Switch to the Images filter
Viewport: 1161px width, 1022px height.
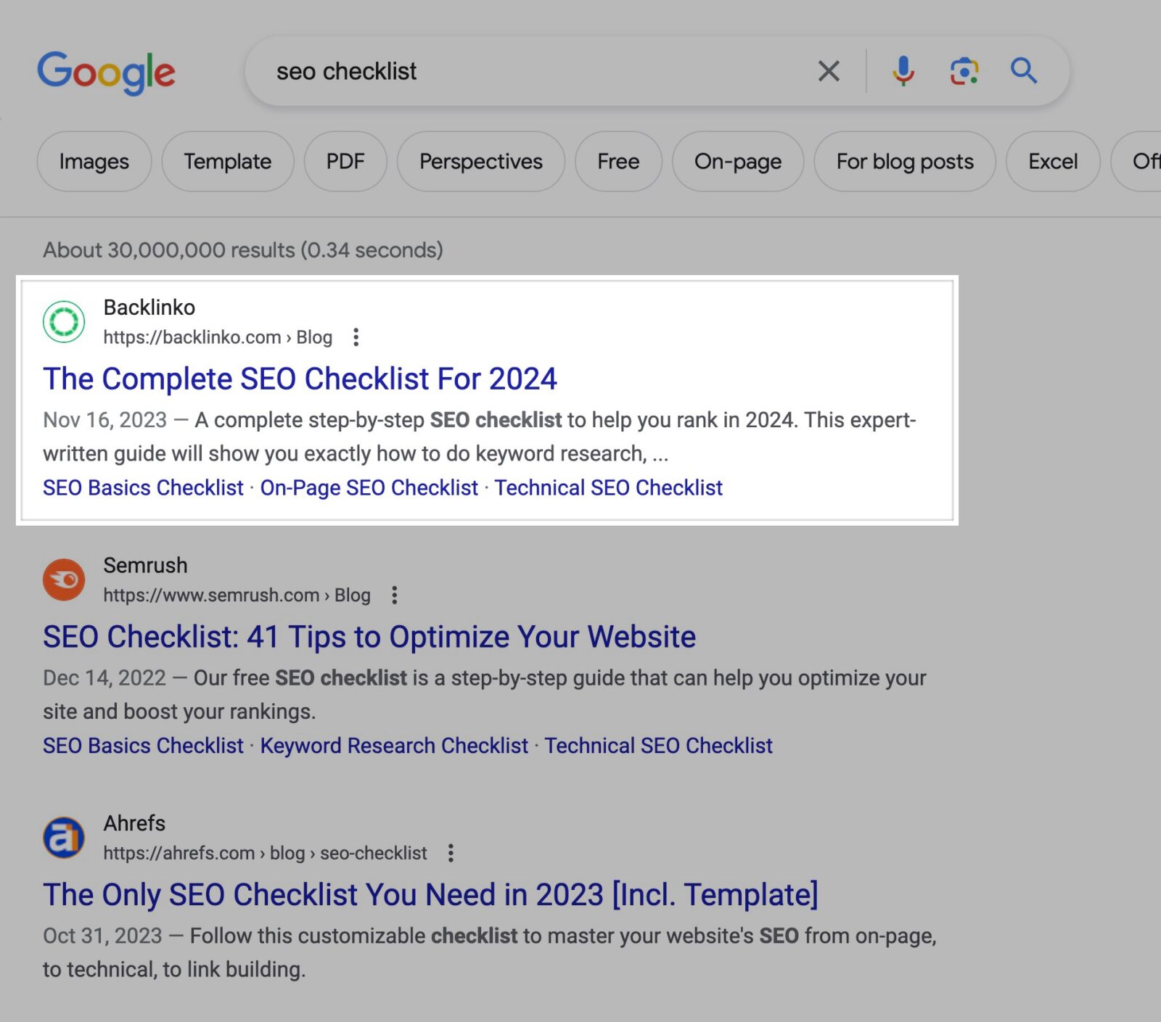pyautogui.click(x=94, y=162)
